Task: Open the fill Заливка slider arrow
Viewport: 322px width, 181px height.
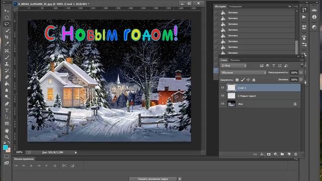Action: coord(301,79)
